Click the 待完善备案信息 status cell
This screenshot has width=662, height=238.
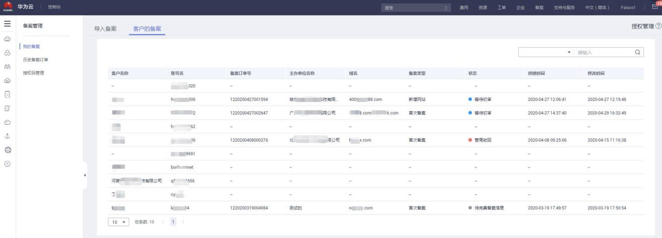pyautogui.click(x=486, y=207)
